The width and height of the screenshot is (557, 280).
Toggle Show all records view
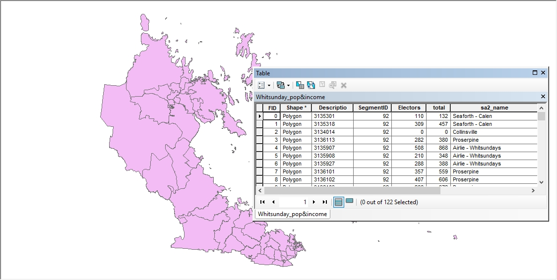(339, 202)
